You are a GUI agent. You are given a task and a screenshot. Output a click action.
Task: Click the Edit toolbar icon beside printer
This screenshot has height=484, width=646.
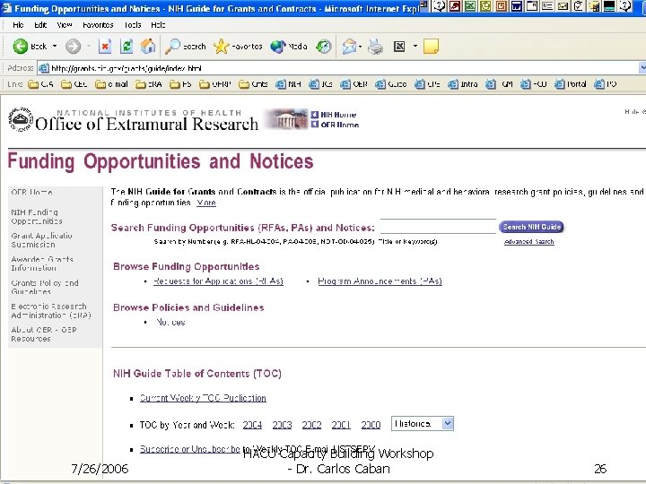point(399,46)
